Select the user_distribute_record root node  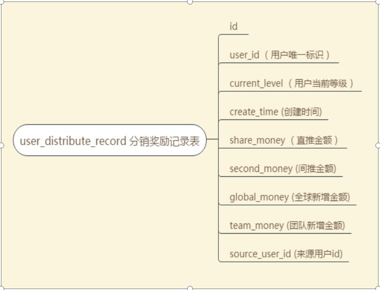[x=109, y=140]
